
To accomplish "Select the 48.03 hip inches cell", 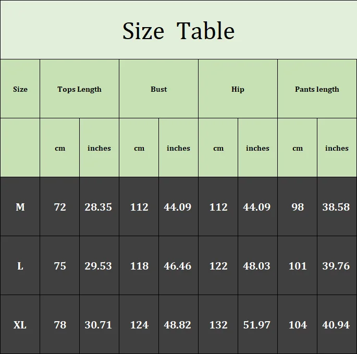I will click(x=257, y=266).
